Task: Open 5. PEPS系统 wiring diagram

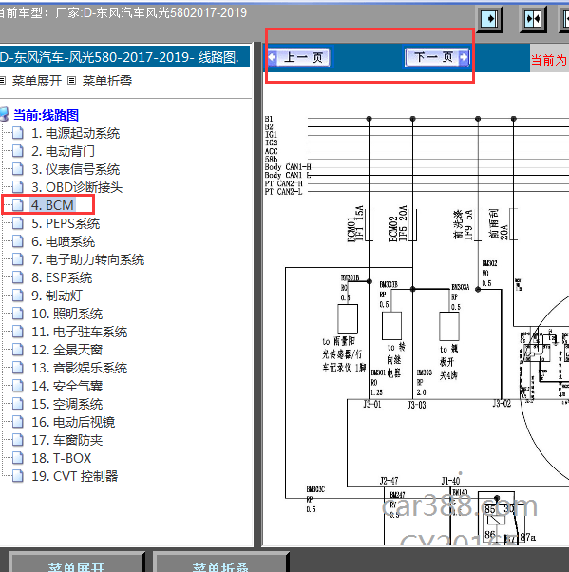Action: 66,223
